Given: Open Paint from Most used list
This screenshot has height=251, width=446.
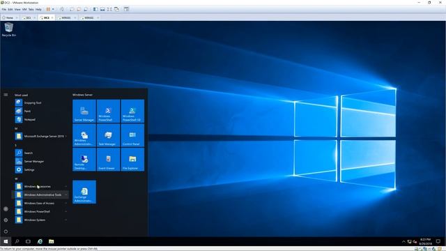Looking at the screenshot, I should [x=40, y=111].
